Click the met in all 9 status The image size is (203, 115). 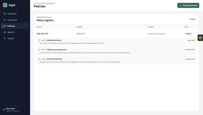[191, 40]
